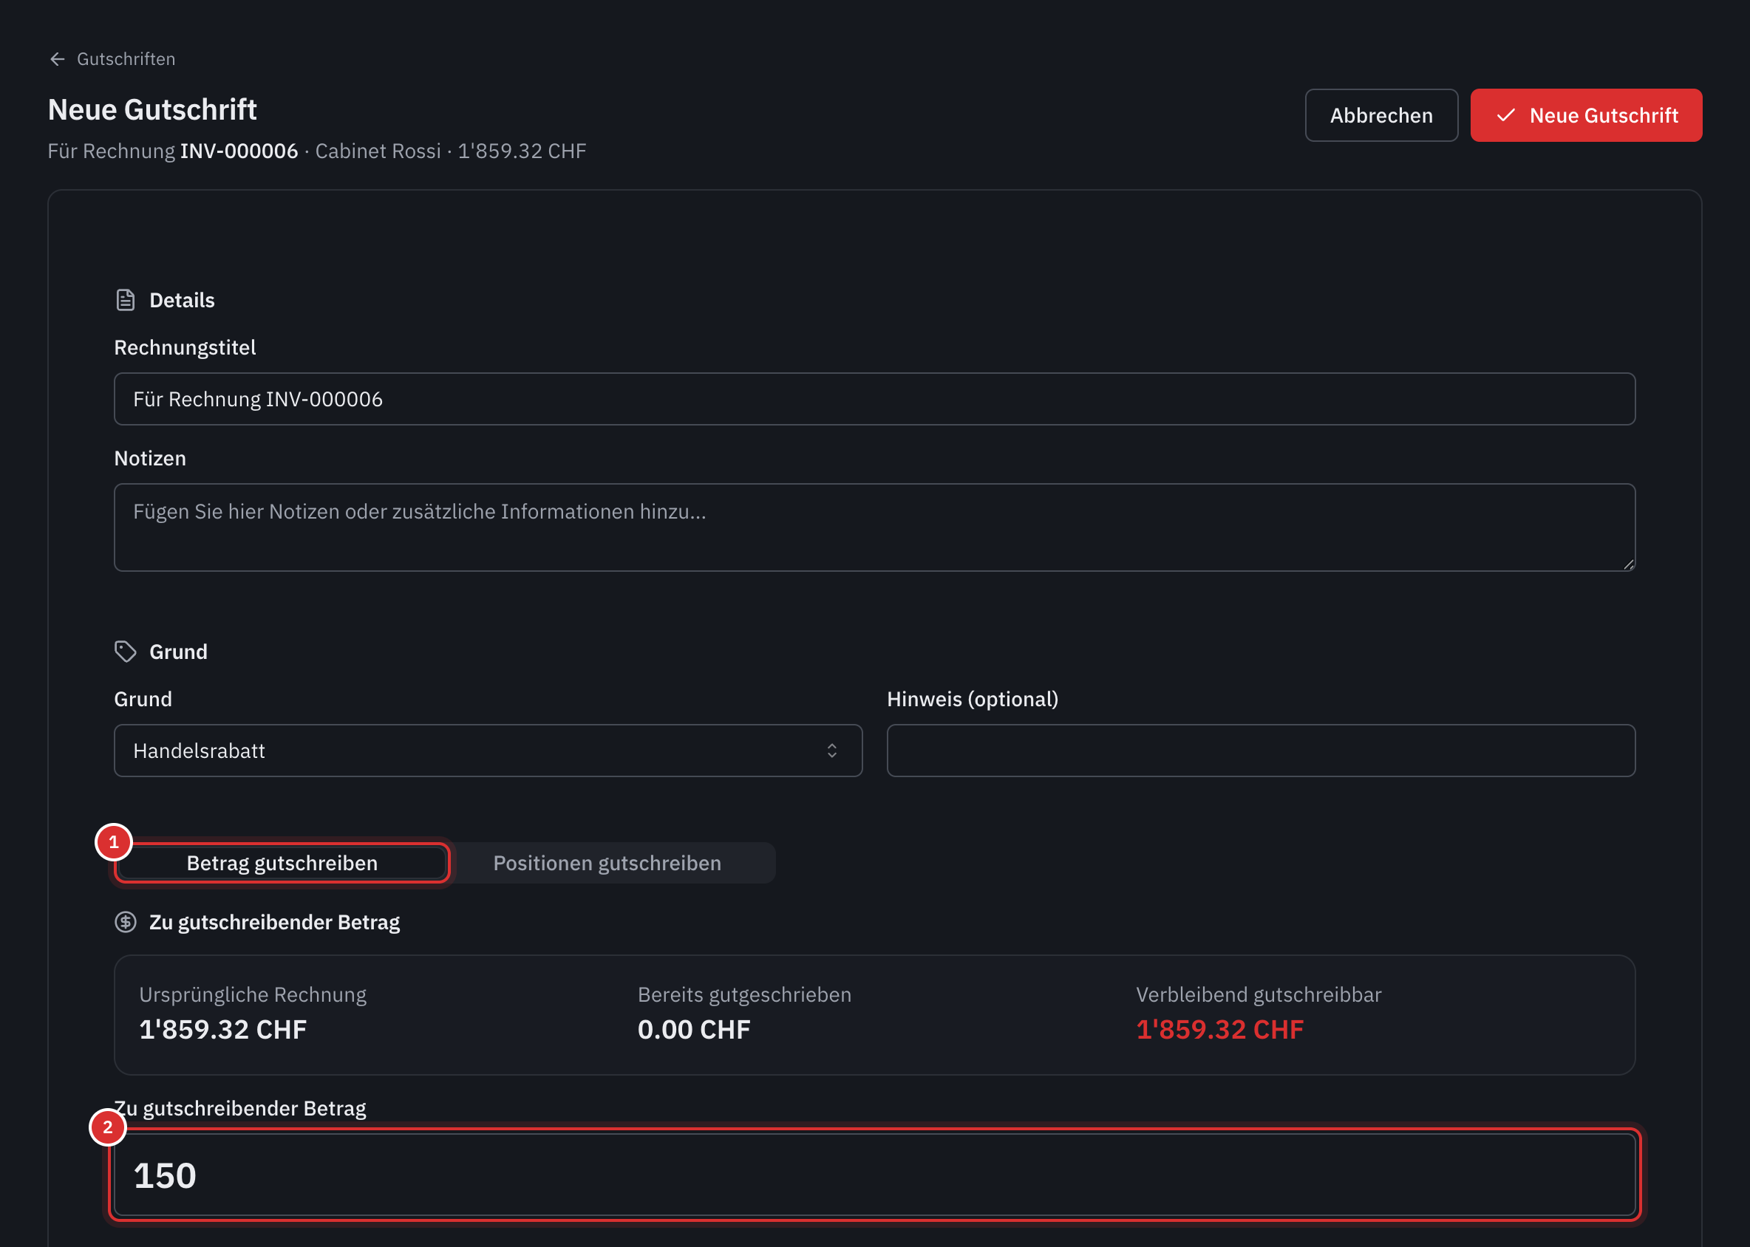Viewport: 1750px width, 1247px height.
Task: Go back via Gutschriften breadcrumb link
Action: 126,59
